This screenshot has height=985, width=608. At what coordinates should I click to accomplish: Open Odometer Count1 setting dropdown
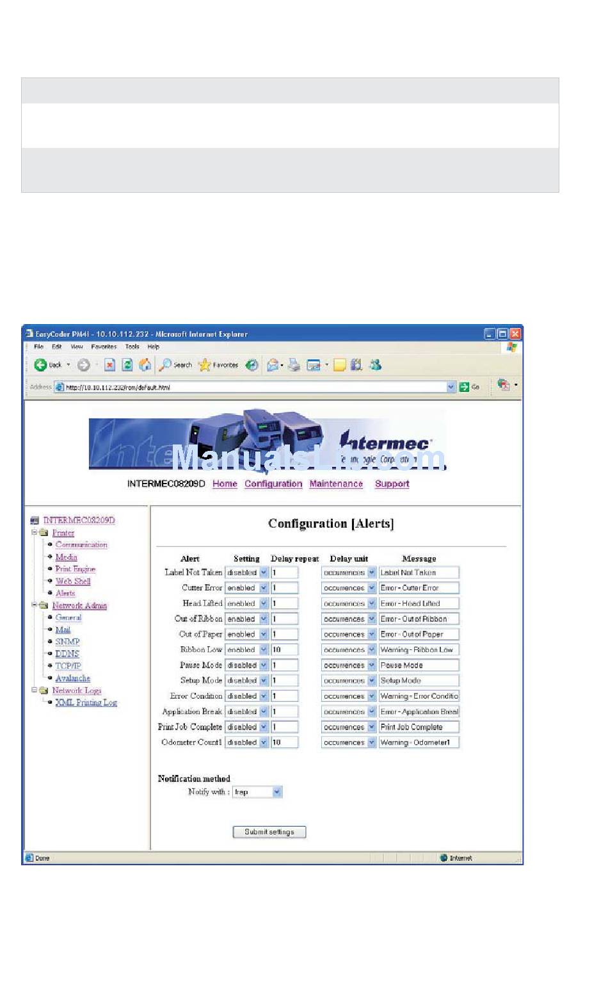[x=264, y=742]
